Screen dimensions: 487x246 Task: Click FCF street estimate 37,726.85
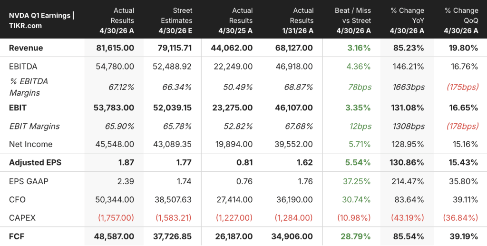click(172, 236)
